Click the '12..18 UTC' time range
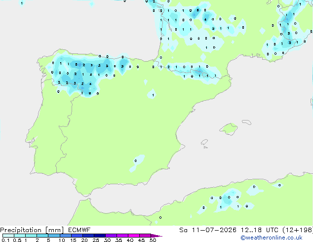The width and height of the screenshot is (313, 242). 259,230
